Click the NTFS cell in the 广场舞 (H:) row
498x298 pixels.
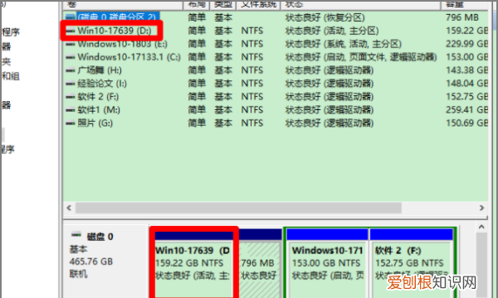[x=252, y=70]
